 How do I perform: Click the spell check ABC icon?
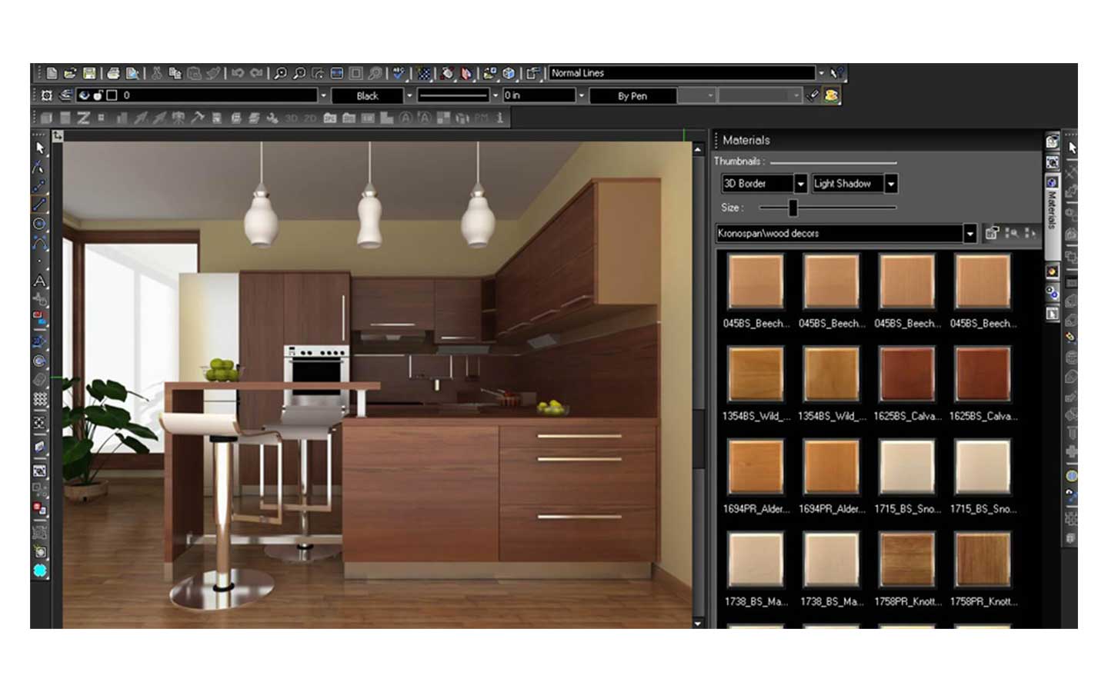[x=398, y=73]
